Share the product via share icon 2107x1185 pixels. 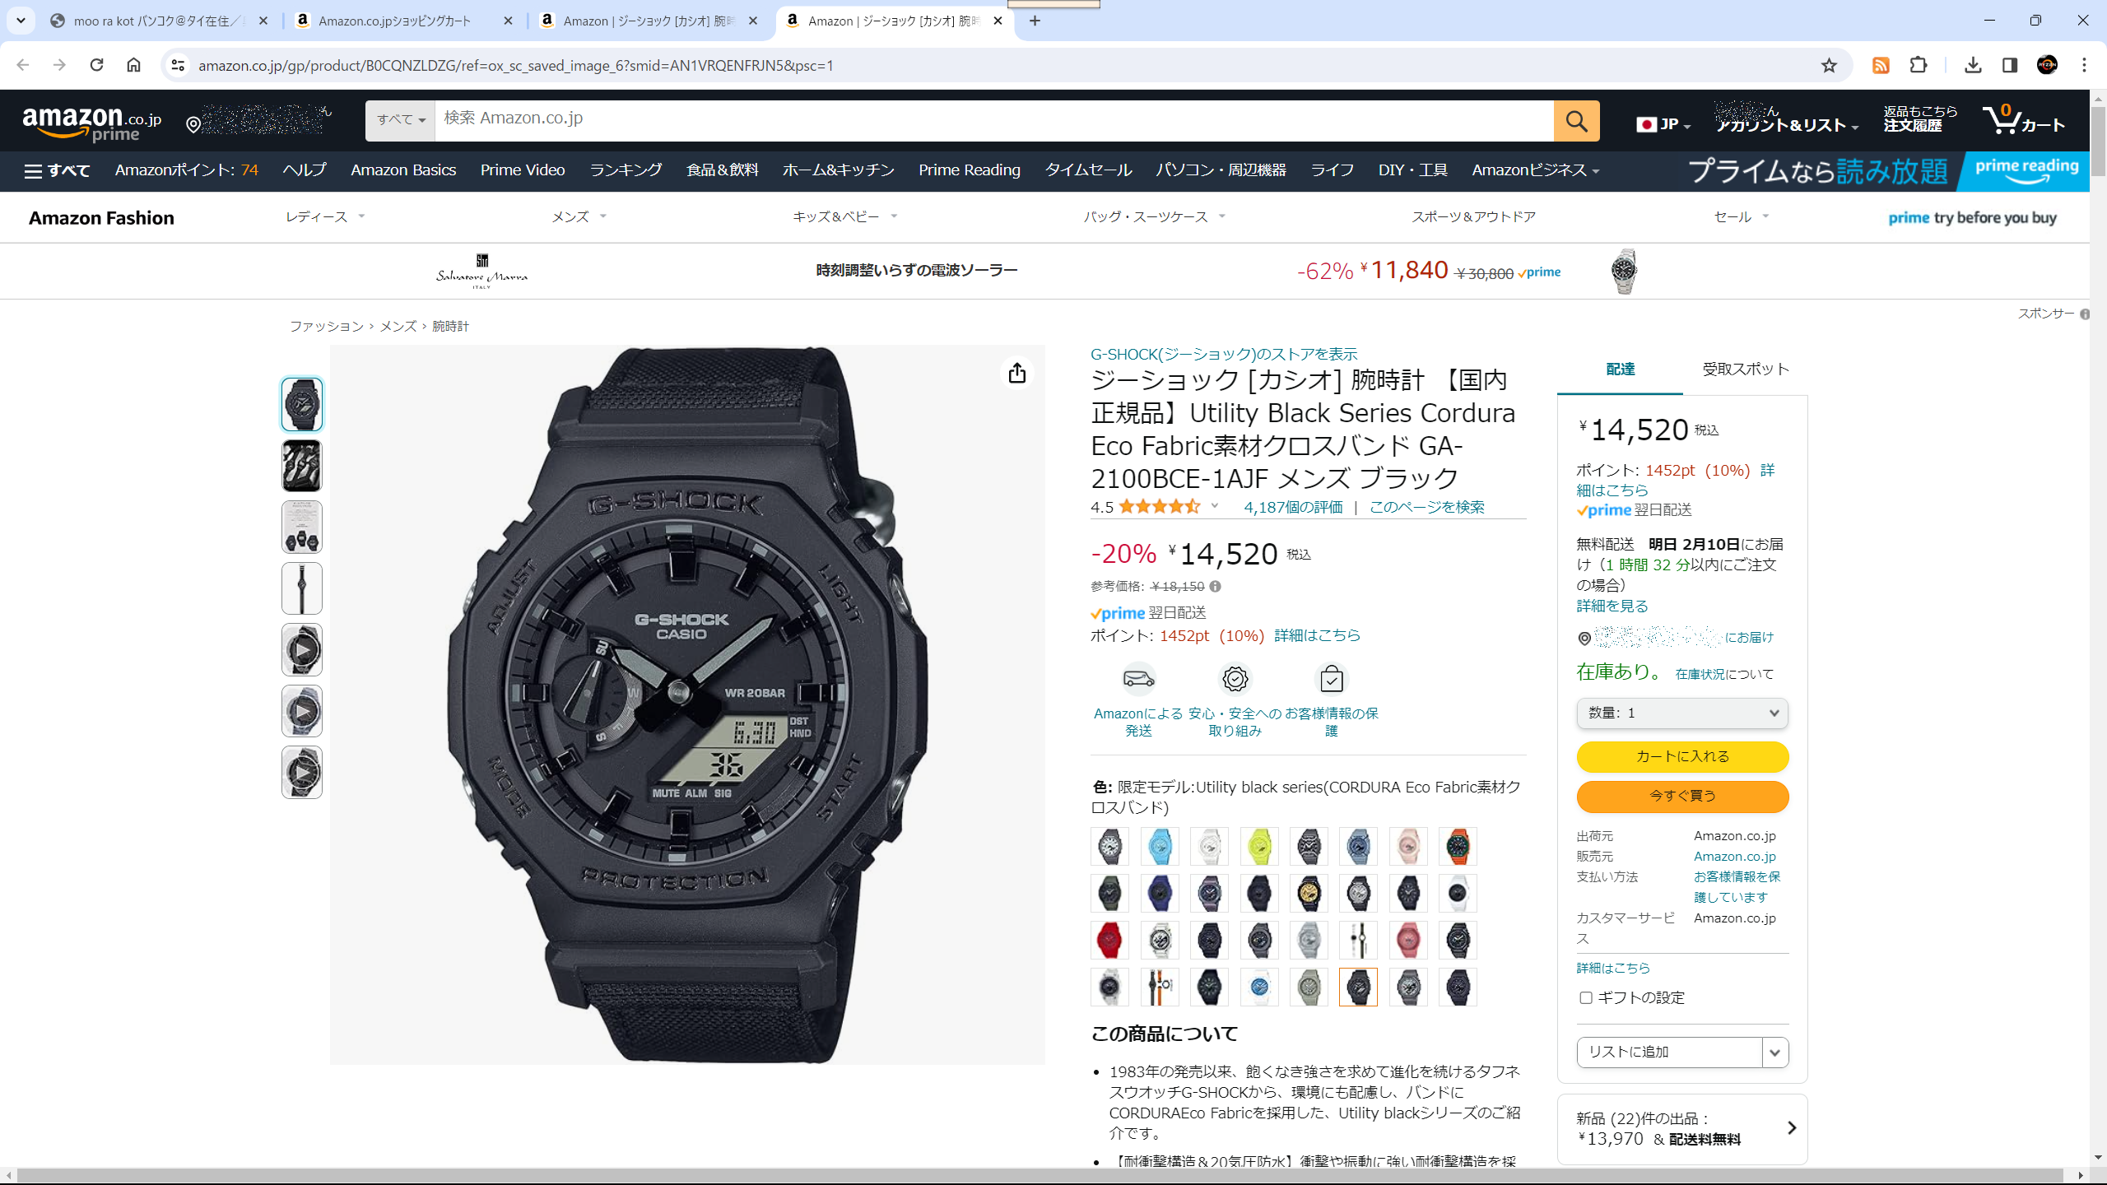point(1017,373)
